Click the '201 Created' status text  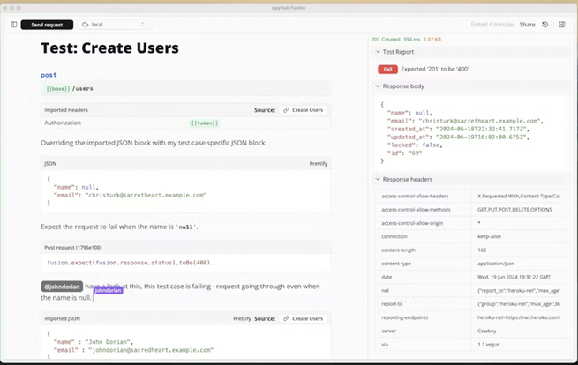[x=386, y=40]
